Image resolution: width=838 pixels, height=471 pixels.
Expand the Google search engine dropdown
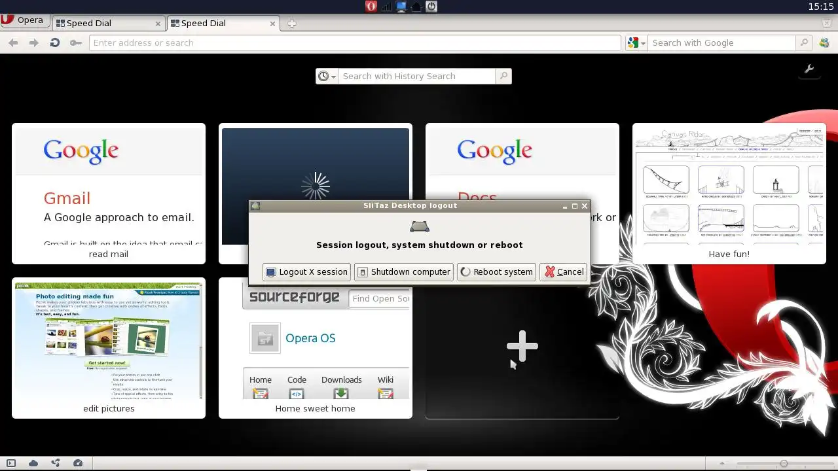tap(636, 43)
